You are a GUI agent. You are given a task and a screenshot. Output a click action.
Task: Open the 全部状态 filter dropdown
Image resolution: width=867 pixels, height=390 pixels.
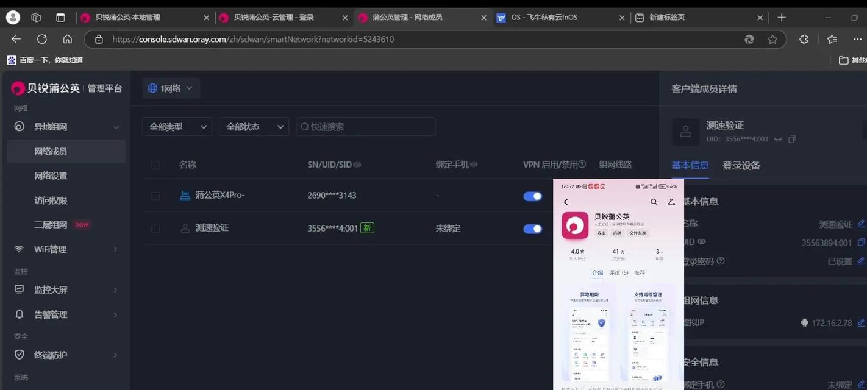254,127
